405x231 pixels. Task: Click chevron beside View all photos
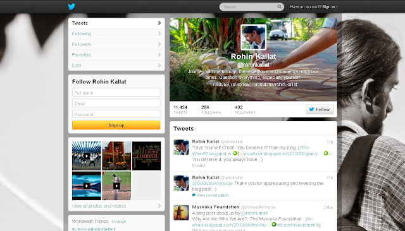point(159,206)
